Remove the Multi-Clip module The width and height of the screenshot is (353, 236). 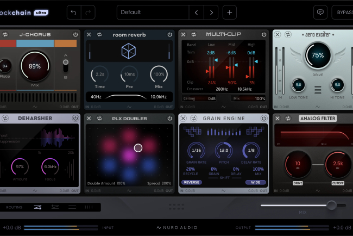pyautogui.click(x=183, y=34)
